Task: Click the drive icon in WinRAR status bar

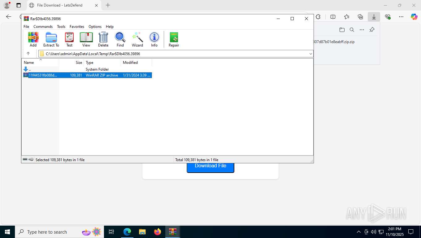Action: pos(25,160)
